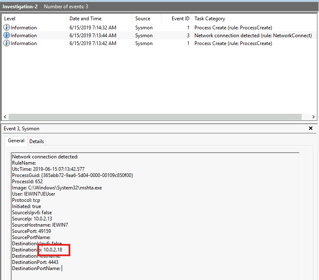Click the SourceIsIpv6: false line
Image resolution: width=319 pixels, height=280 pixels.
(32, 213)
